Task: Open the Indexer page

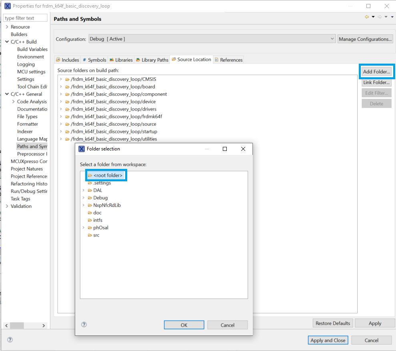Action: [x=25, y=131]
